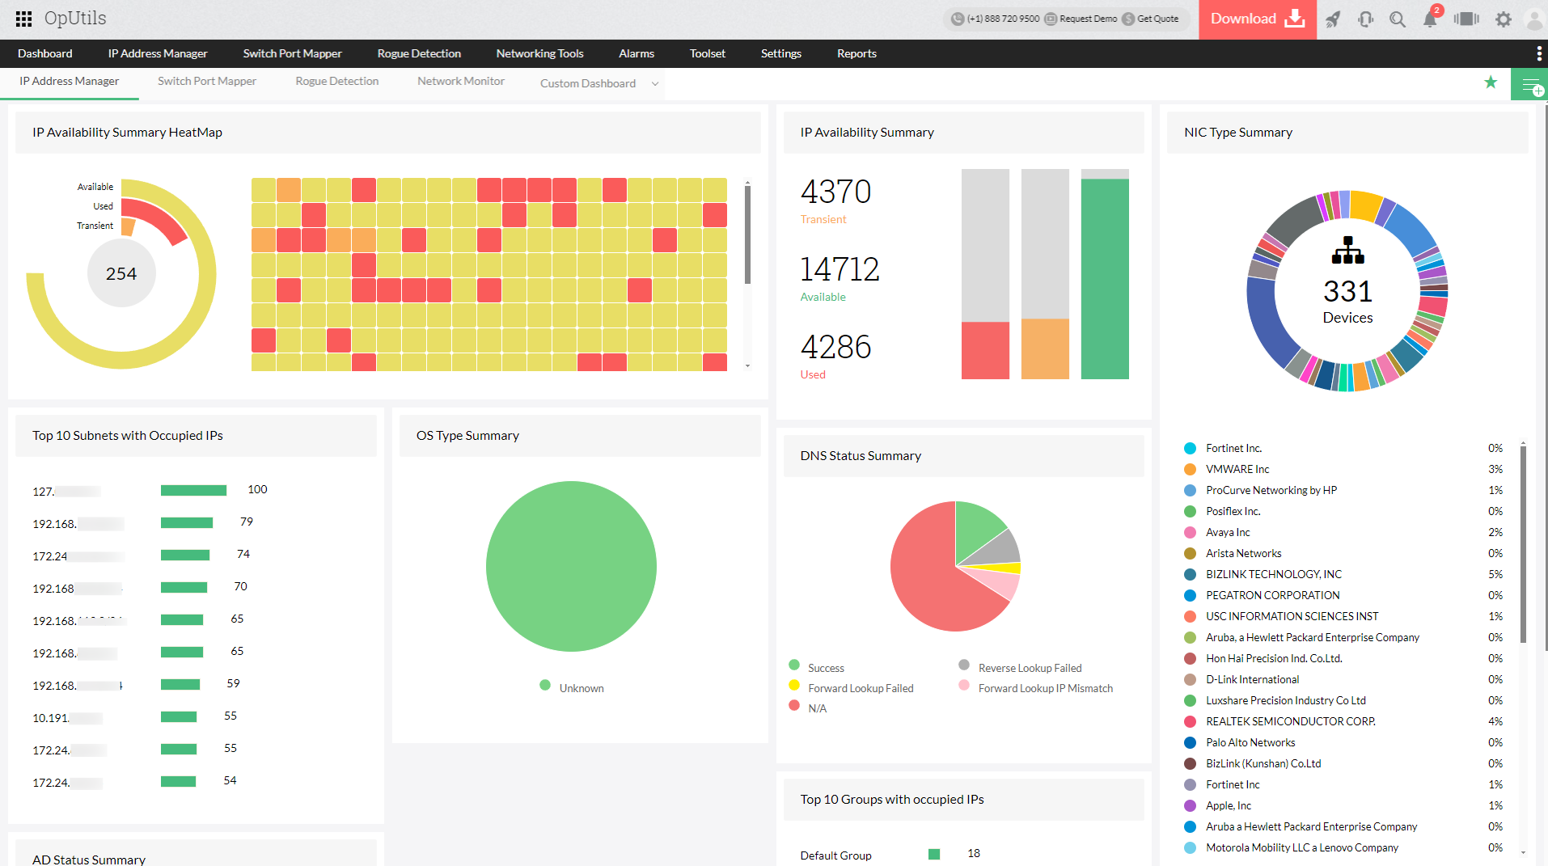
Task: Open the notifications bell icon
Action: [x=1430, y=19]
